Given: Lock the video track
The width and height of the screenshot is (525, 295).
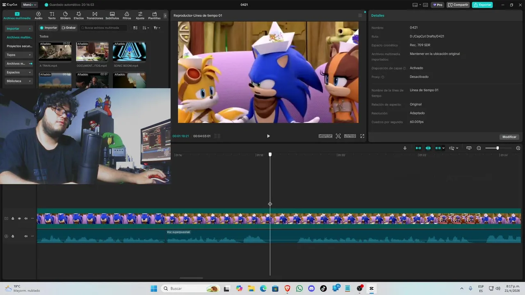Looking at the screenshot, I should (x=13, y=219).
